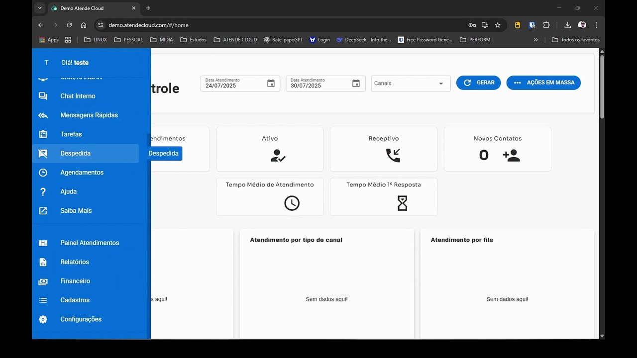Open LINUX bookmarks folder
This screenshot has width=637, height=358.
point(95,40)
